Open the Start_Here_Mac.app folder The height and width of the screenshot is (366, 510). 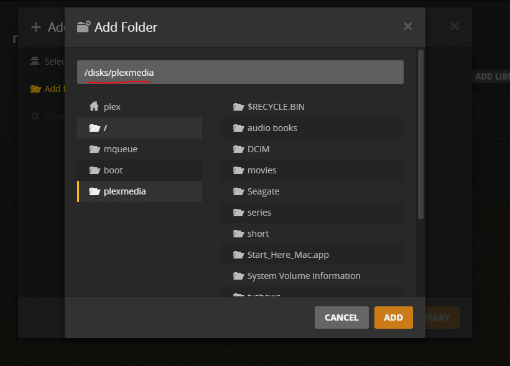pos(312,255)
